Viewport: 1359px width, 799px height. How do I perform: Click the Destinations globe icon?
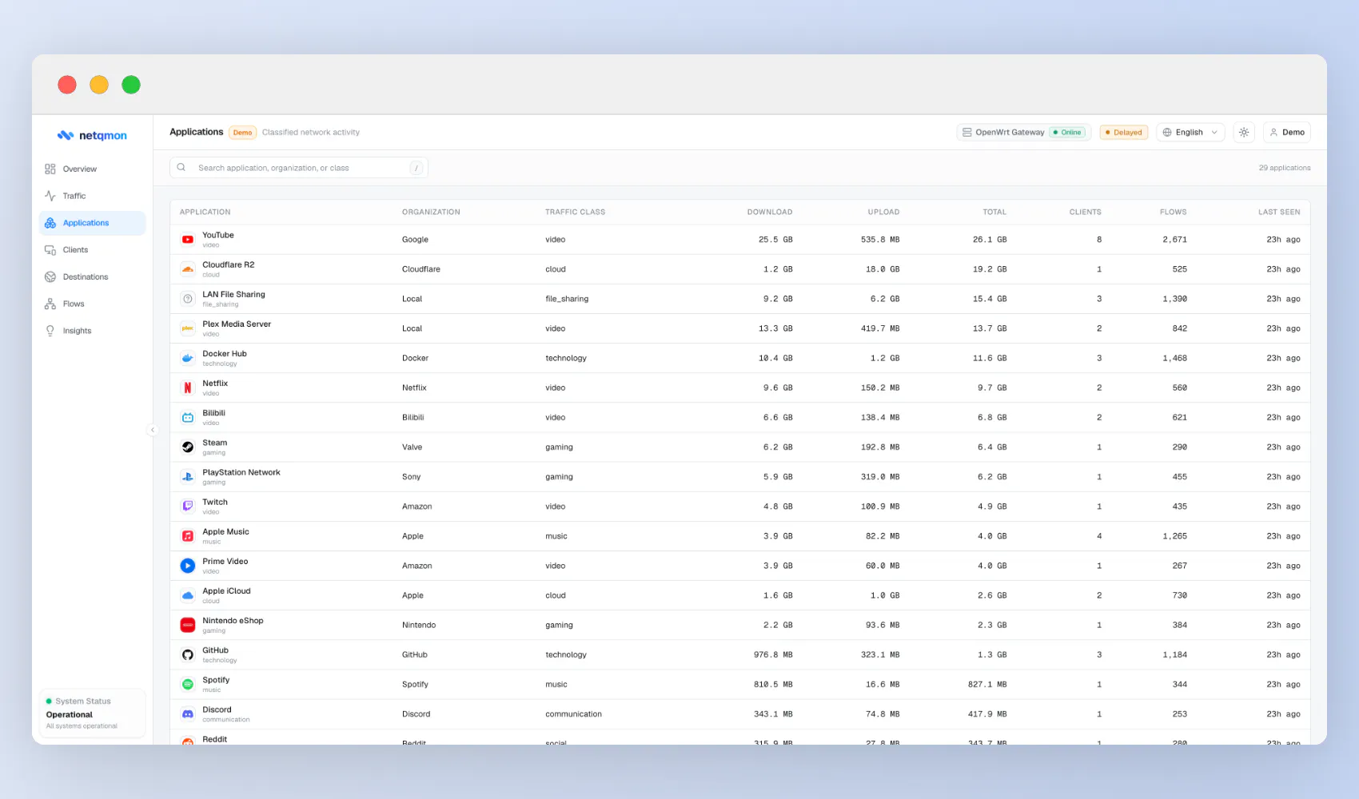pos(50,276)
